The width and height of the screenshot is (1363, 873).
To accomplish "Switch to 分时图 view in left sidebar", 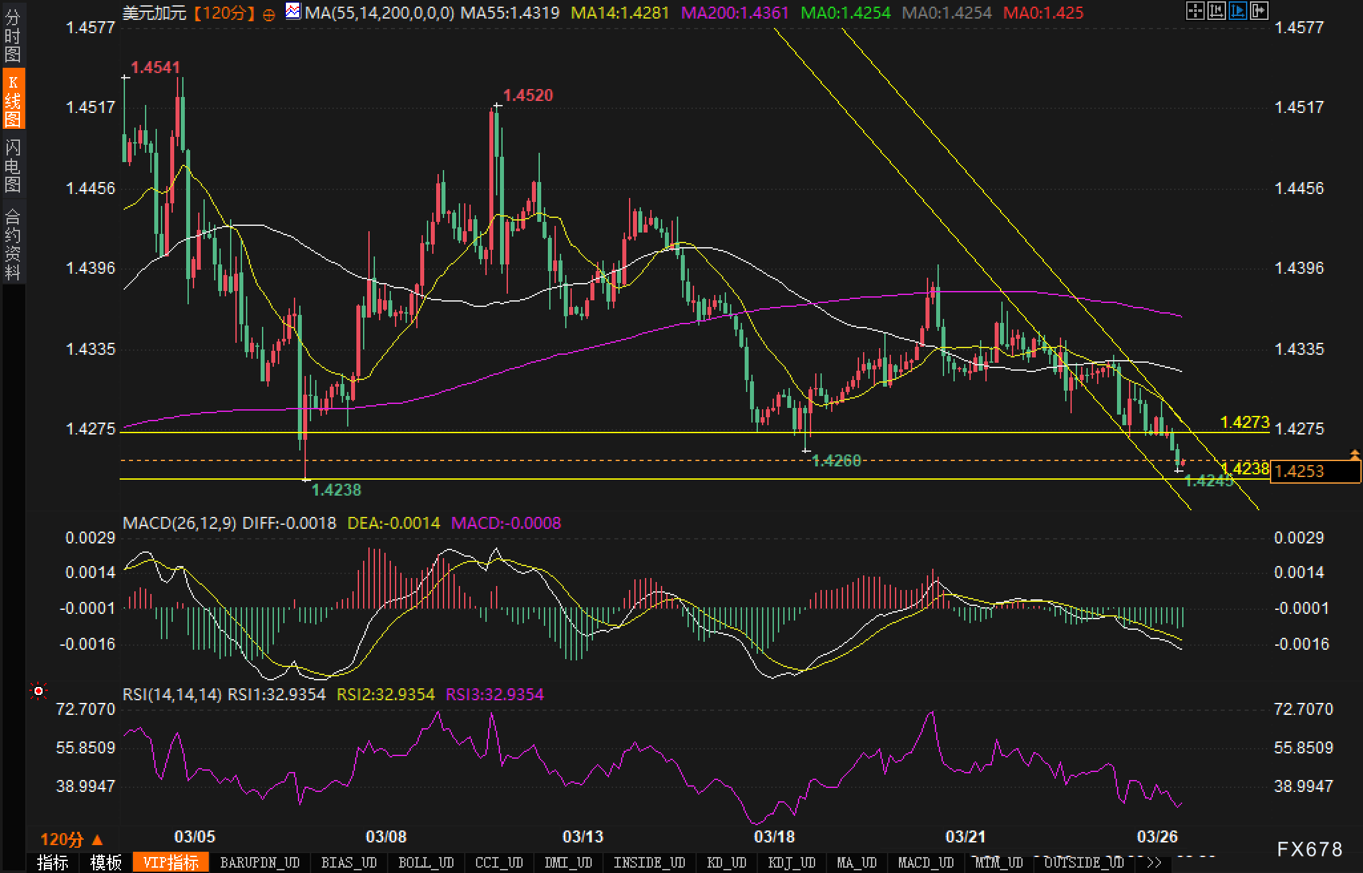I will tap(13, 35).
